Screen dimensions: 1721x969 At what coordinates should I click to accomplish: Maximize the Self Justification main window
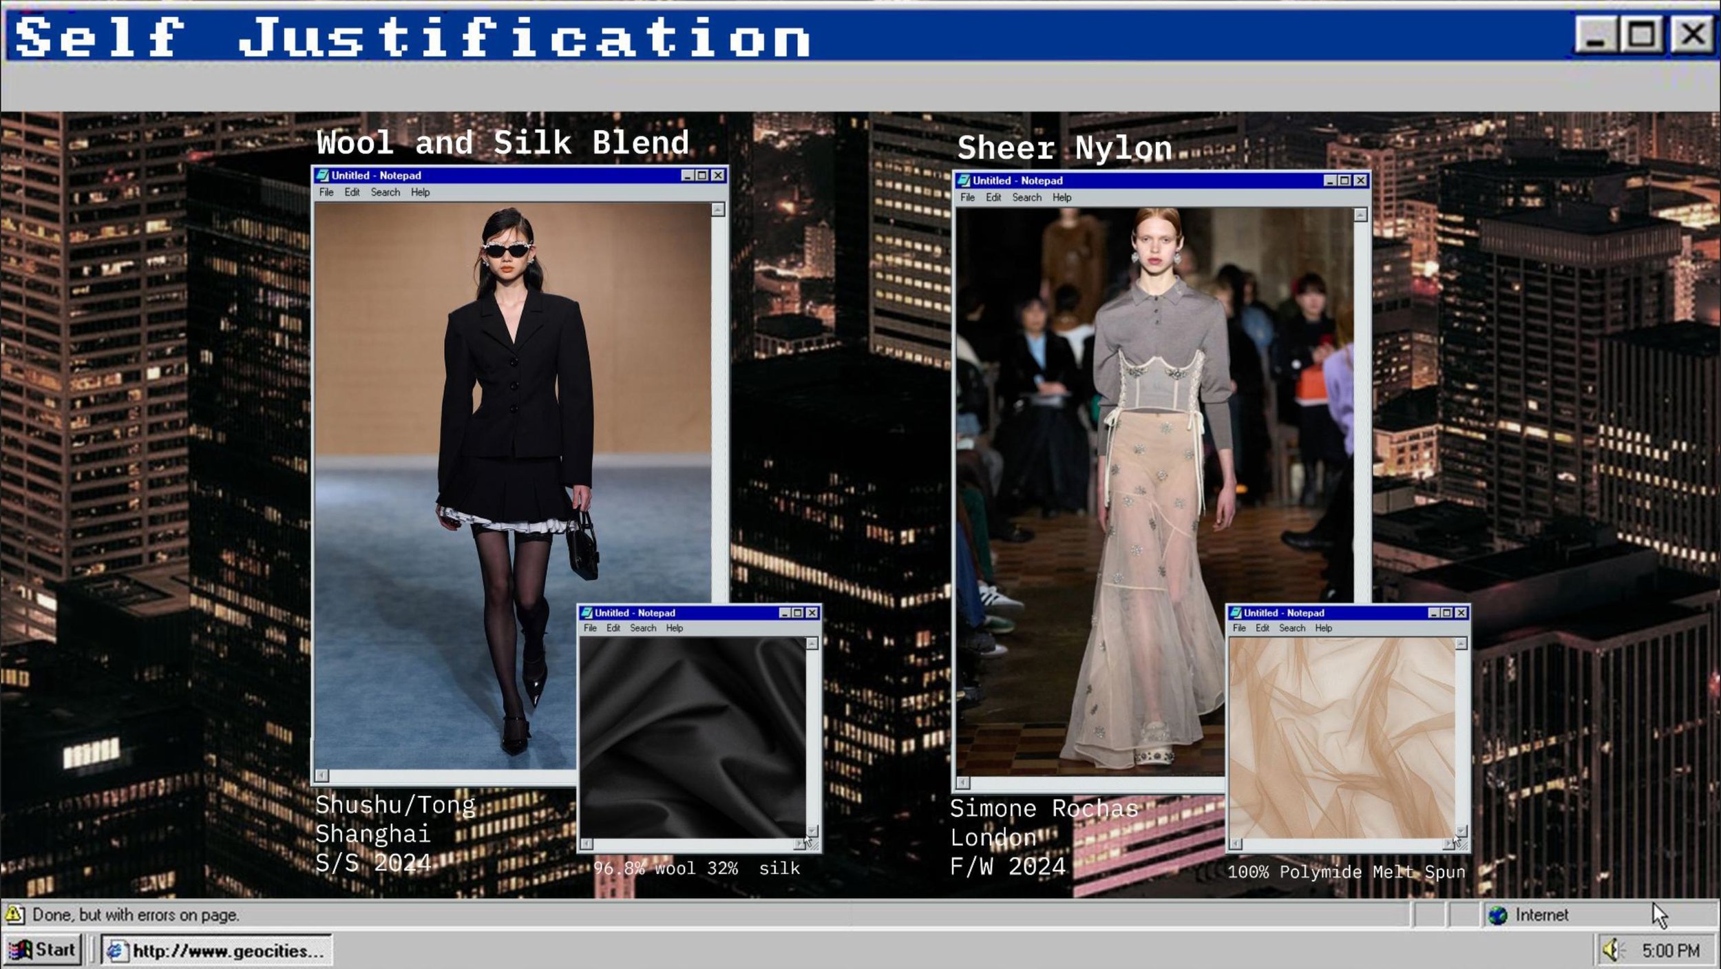click(x=1642, y=34)
